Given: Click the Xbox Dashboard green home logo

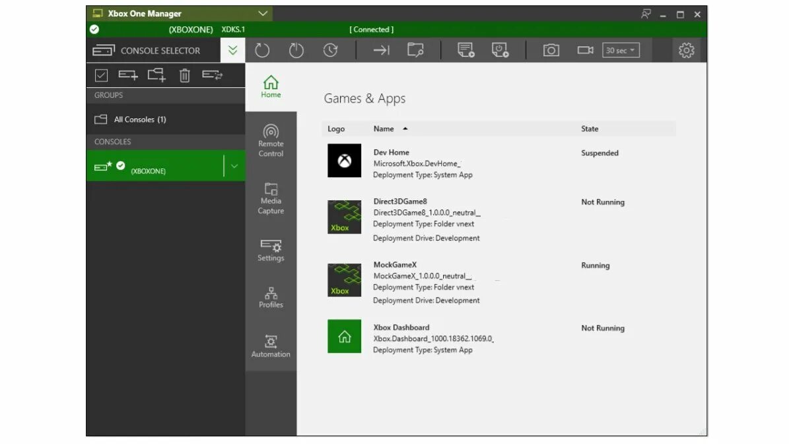Looking at the screenshot, I should point(344,336).
